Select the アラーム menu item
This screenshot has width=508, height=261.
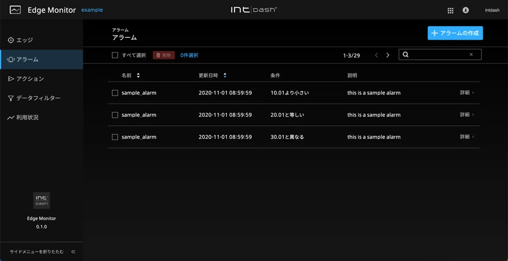[x=41, y=60]
